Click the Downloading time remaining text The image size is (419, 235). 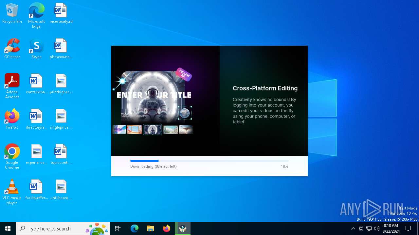[154, 166]
